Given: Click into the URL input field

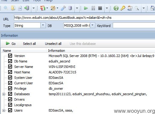Looking at the screenshot, I should [84, 18].
